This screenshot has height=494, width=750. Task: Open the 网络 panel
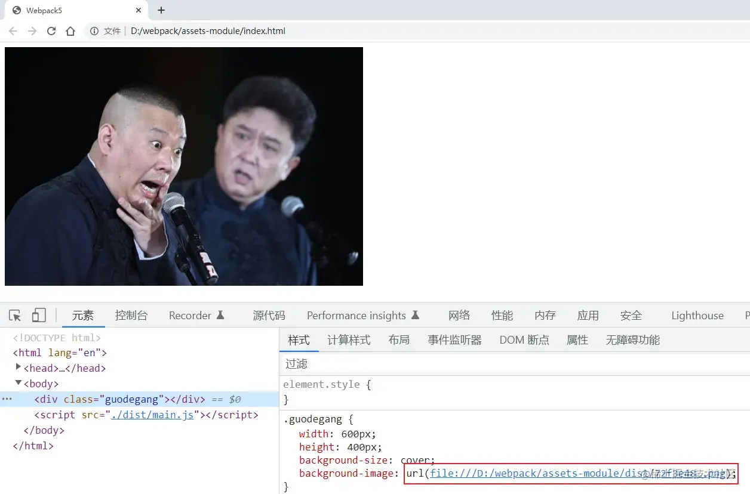459,315
